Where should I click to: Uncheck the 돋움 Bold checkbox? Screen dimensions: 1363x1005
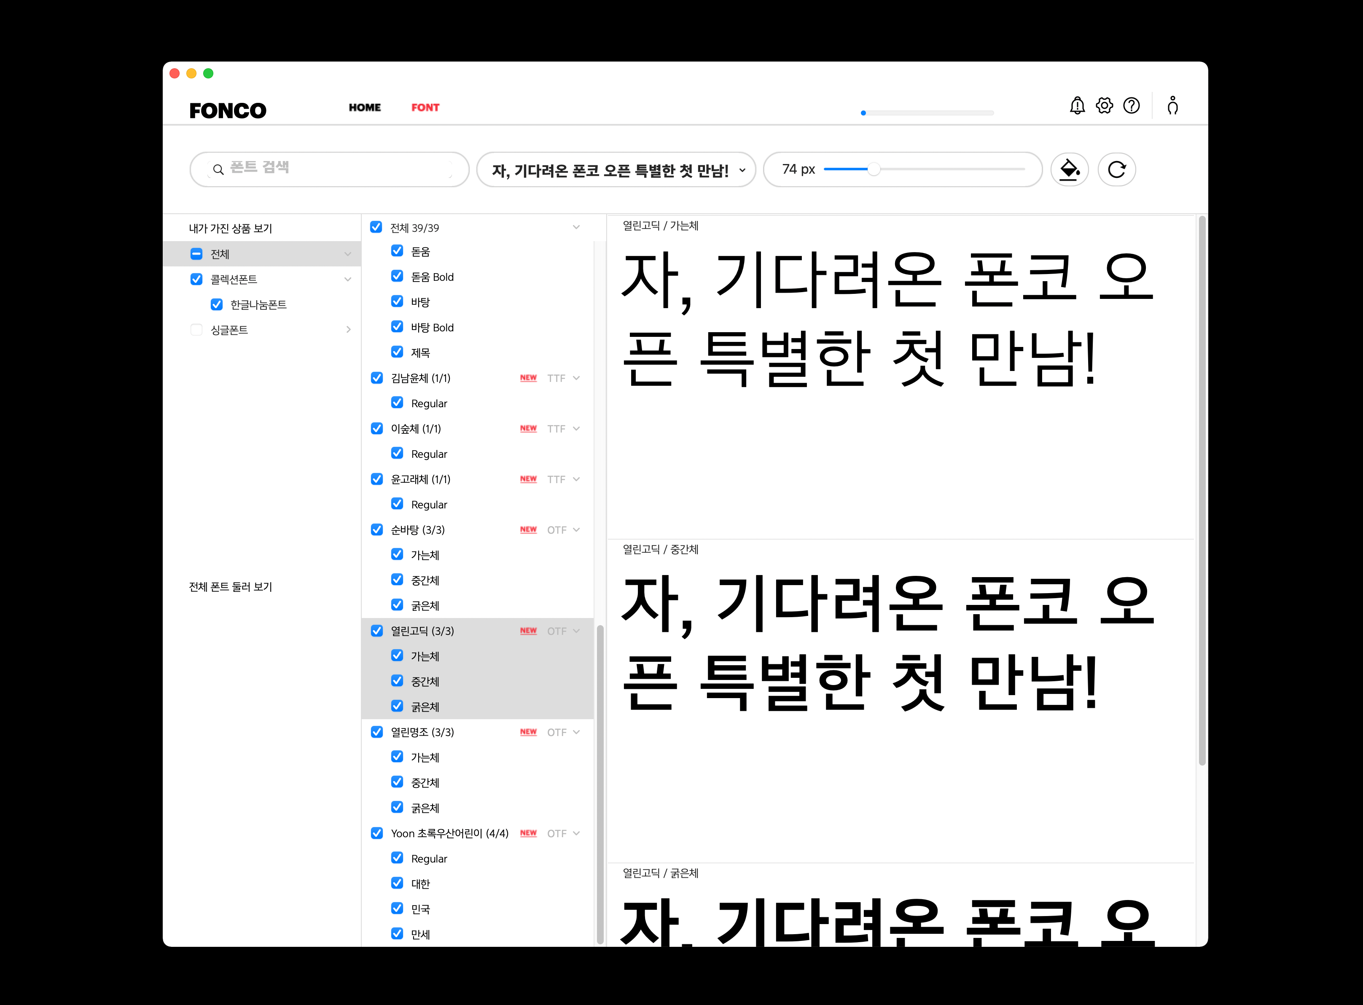pyautogui.click(x=397, y=276)
